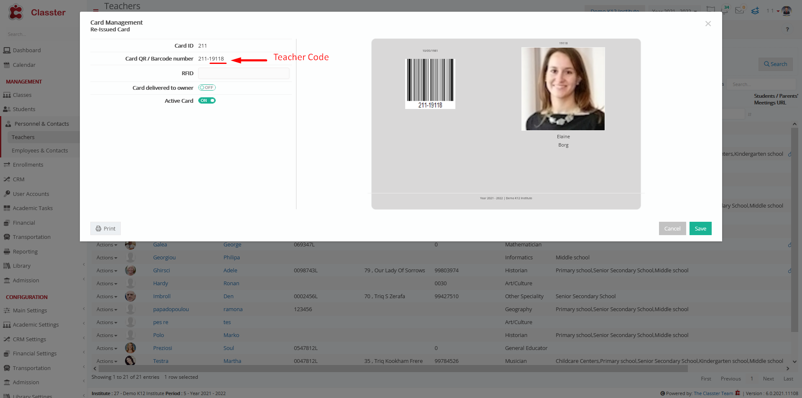The image size is (802, 398).
Task: Go to the Last page of entries
Action: click(x=788, y=379)
